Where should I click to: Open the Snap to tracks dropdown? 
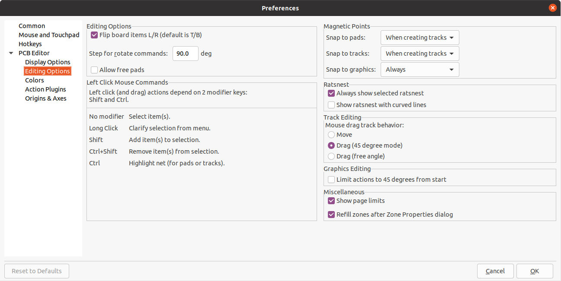pyautogui.click(x=419, y=54)
